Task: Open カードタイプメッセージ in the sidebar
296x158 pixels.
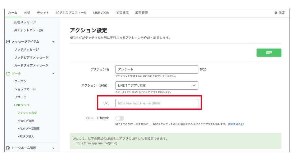Action: click(x=31, y=65)
